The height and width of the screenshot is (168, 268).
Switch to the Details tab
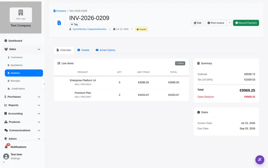83,50
